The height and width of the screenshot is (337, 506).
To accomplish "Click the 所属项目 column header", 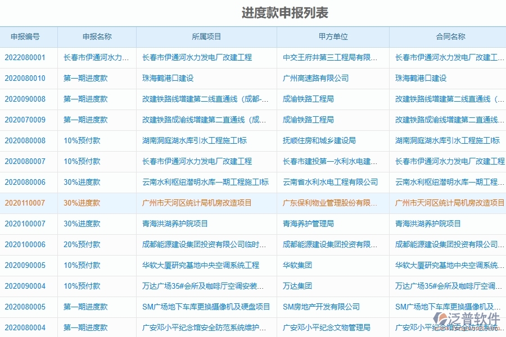I will 206,37.
